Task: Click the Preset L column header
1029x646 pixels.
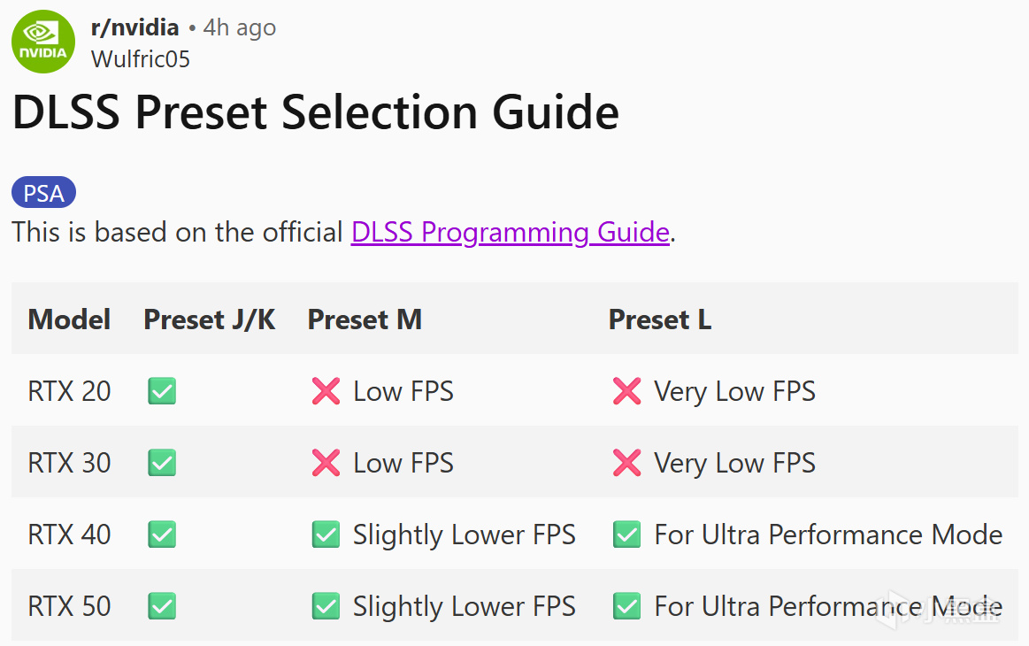Action: pos(659,319)
